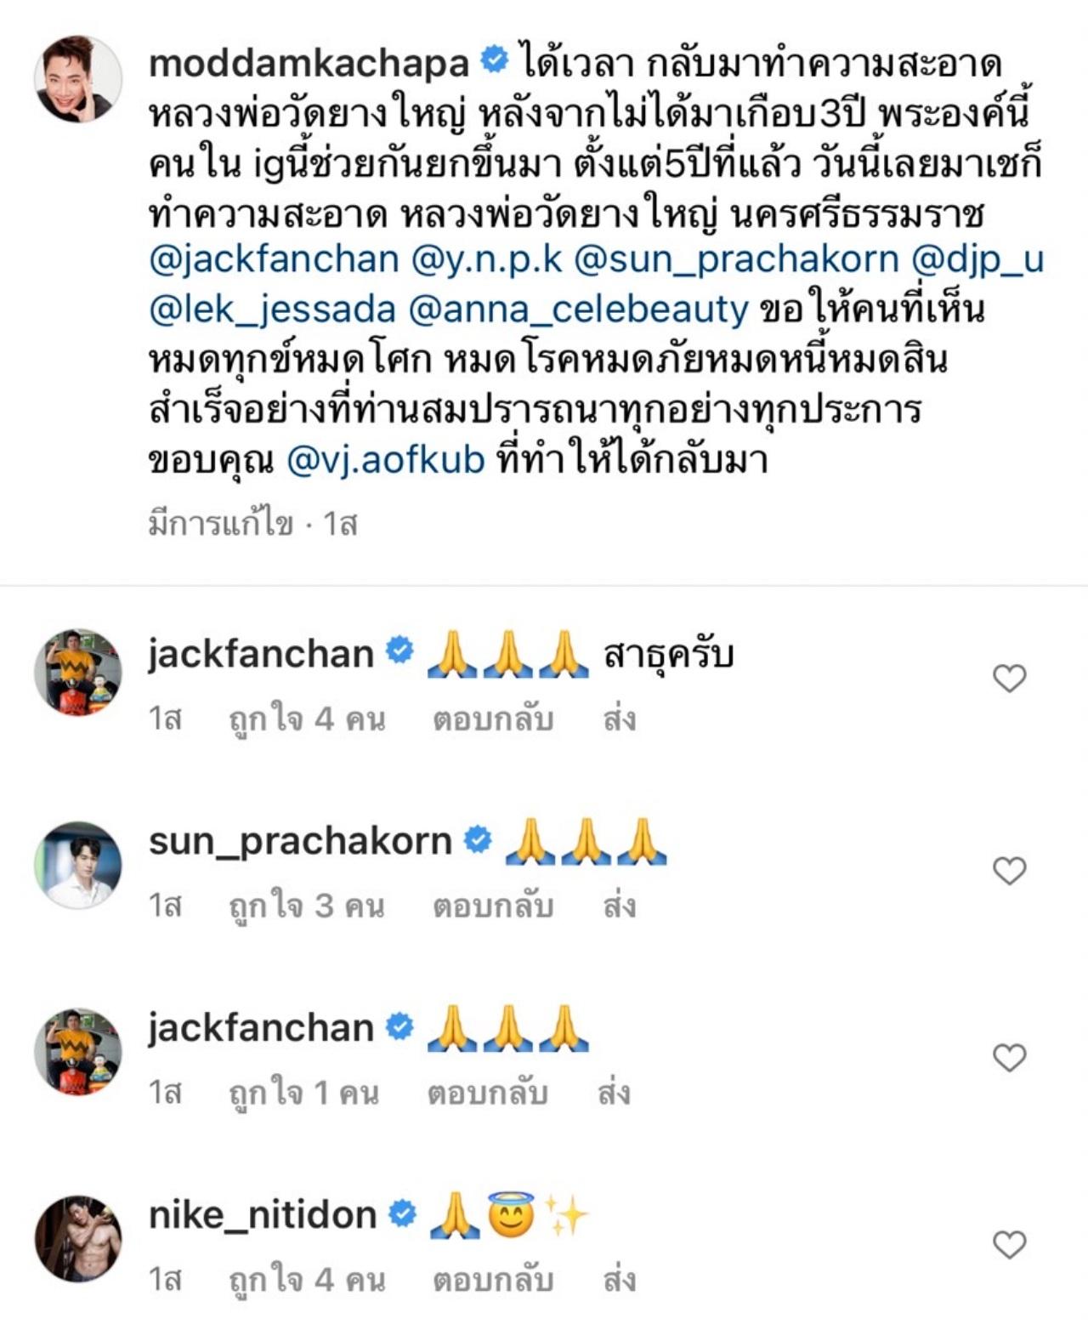View likes (ถูกใจ 3 คน) on sun_prachakorn comment
This screenshot has height=1341, width=1088.
307,906
